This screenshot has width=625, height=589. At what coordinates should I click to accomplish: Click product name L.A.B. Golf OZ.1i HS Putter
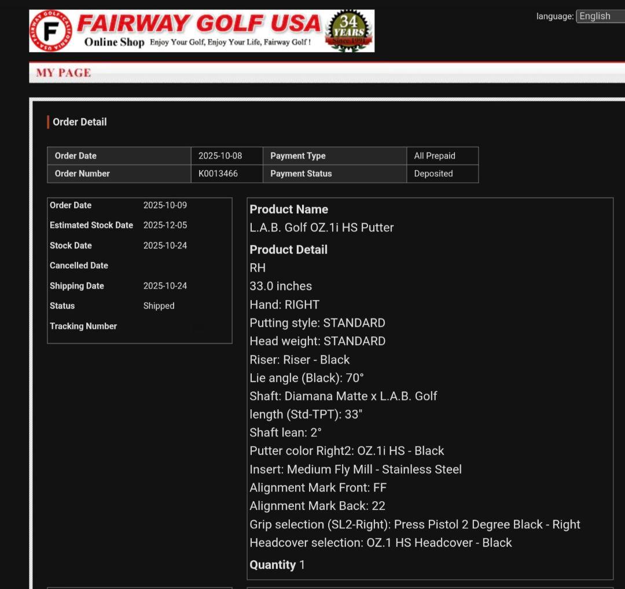pos(321,227)
